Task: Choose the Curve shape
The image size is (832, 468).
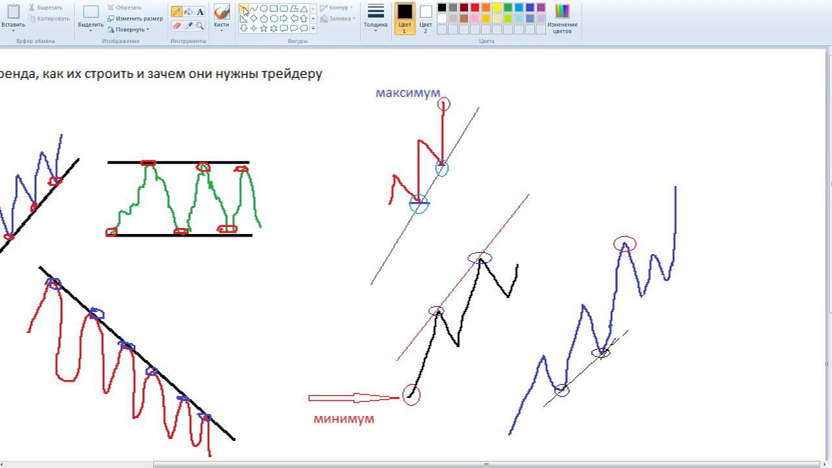Action: (254, 8)
